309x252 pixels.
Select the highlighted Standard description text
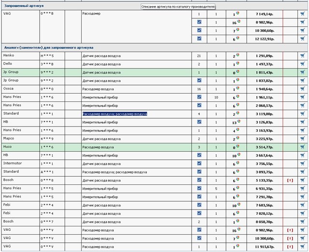(x=115, y=114)
